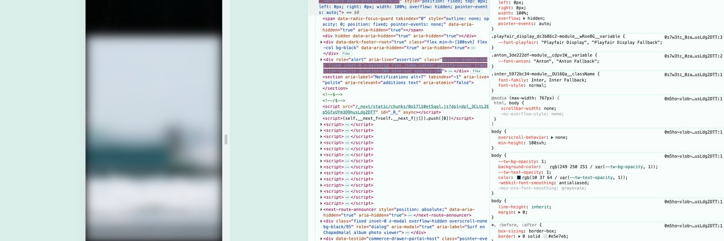Click the --font-anton property declaration
The image size is (724, 241).
coord(548,61)
